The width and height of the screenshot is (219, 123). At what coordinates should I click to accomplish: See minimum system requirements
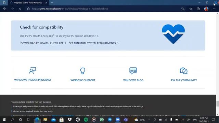92,43
